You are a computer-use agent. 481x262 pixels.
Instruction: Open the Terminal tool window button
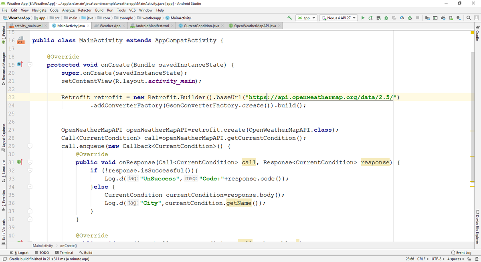point(64,253)
